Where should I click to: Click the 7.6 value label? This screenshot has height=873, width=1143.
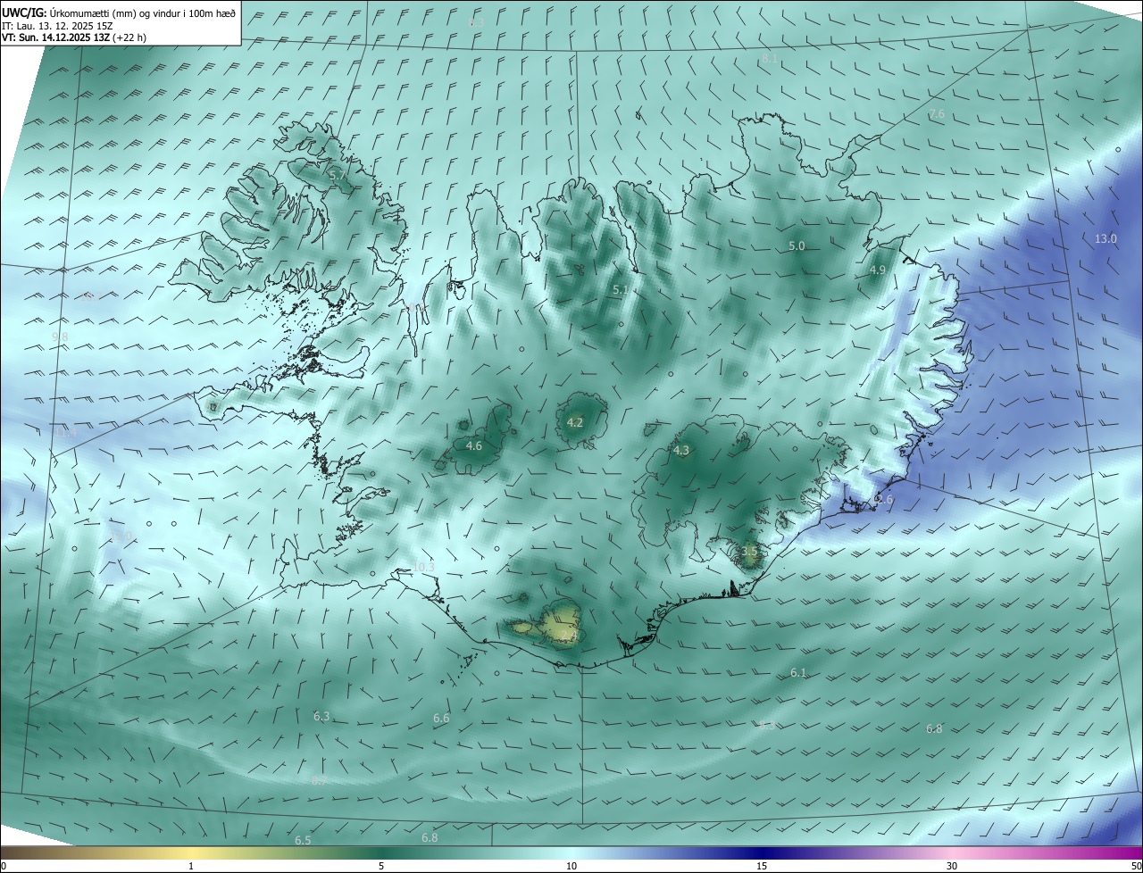pyautogui.click(x=936, y=114)
